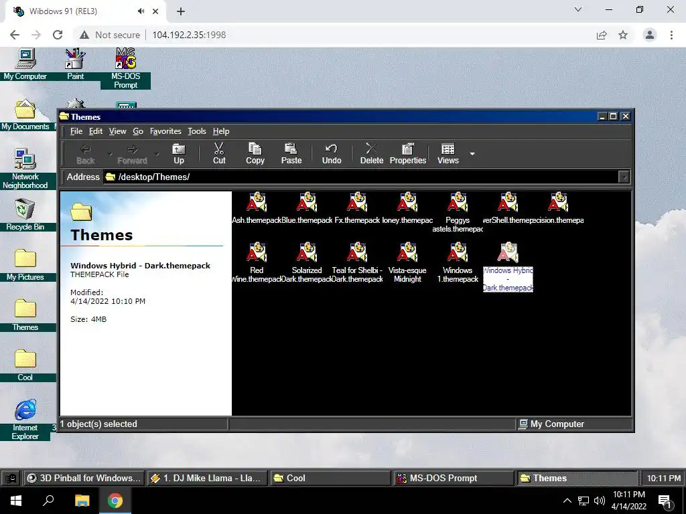
Task: Open the File menu
Action: pyautogui.click(x=76, y=131)
